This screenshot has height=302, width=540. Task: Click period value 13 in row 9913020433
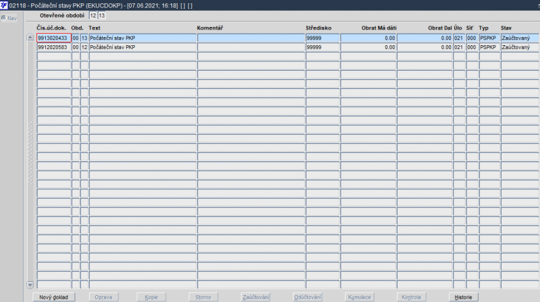[84, 38]
